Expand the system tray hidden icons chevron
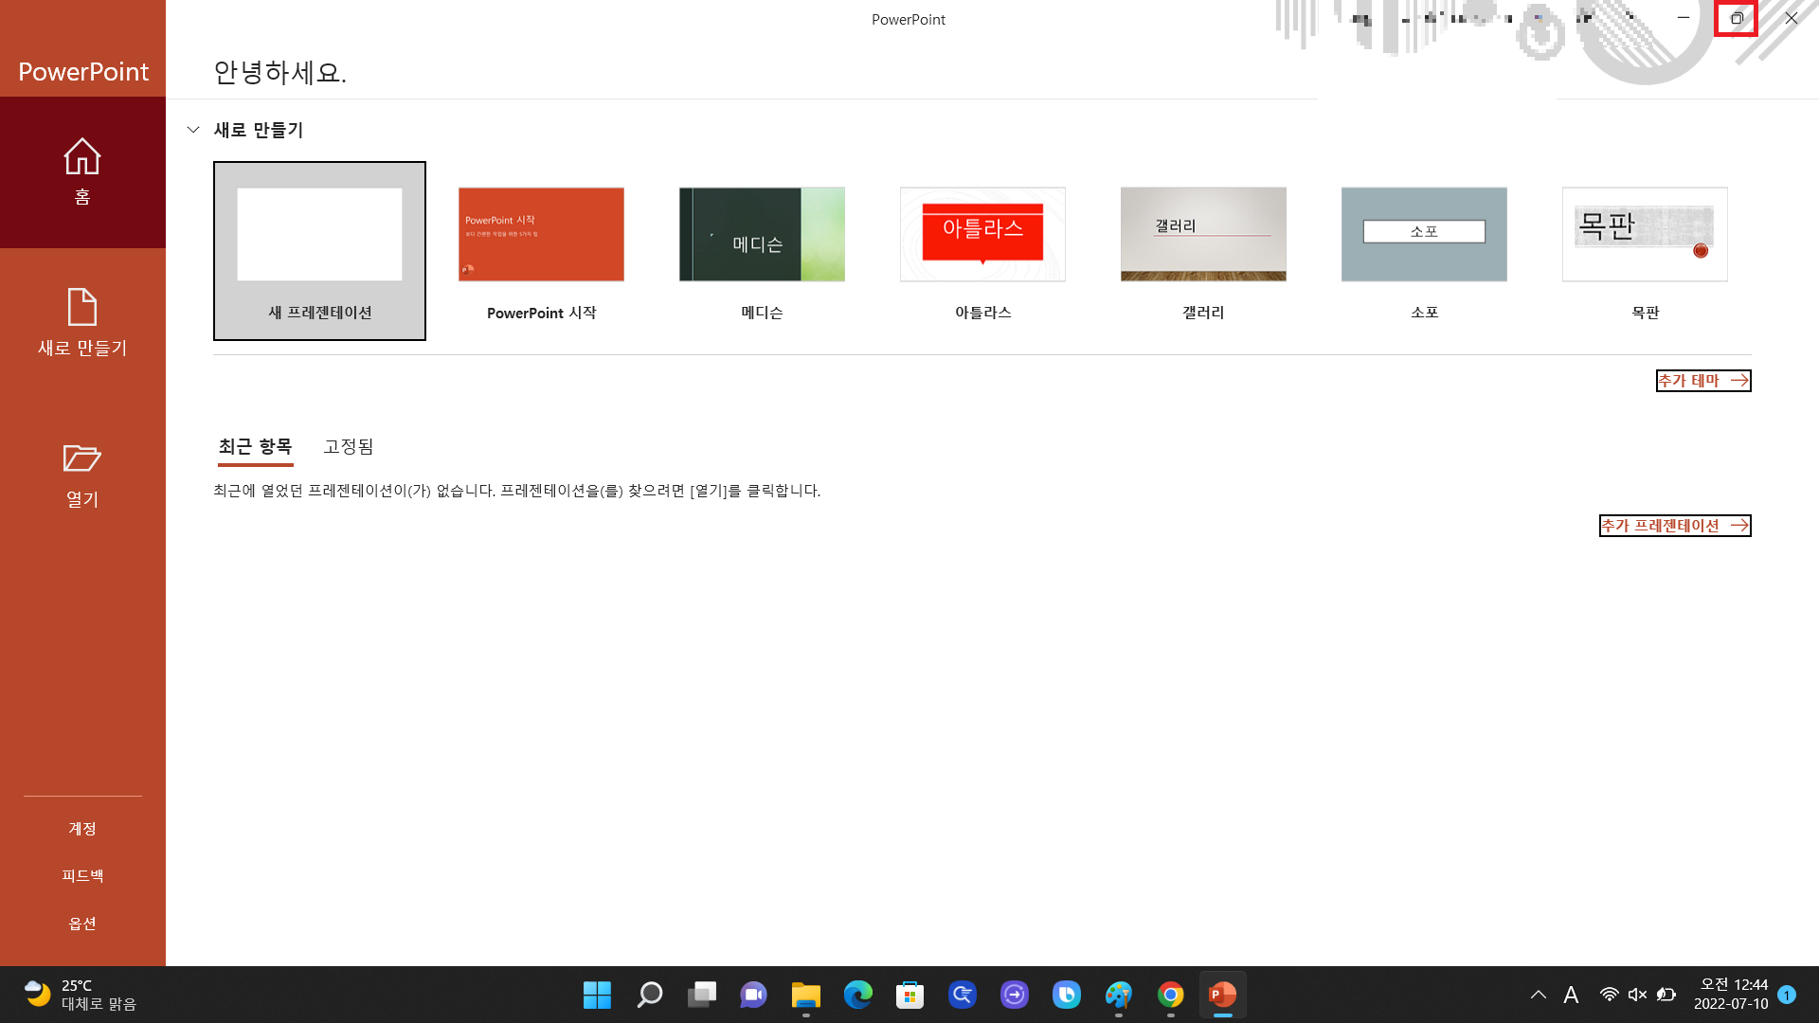The height and width of the screenshot is (1023, 1819). (1539, 995)
